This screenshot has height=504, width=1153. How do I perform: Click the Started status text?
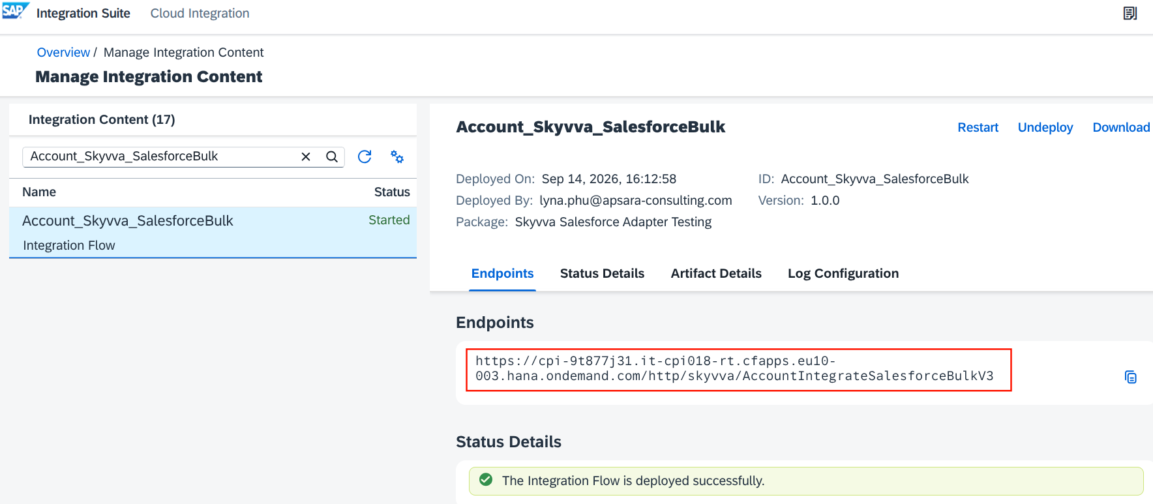tap(389, 220)
